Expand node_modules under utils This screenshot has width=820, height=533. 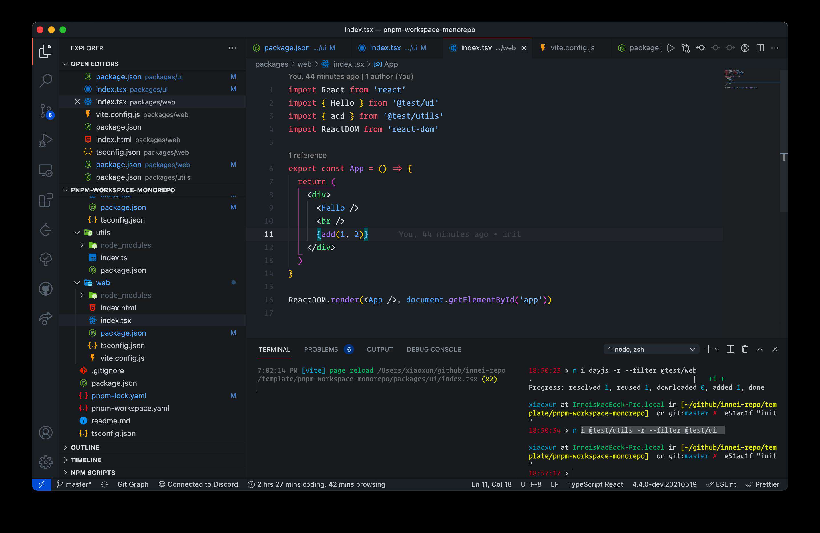[x=82, y=245]
